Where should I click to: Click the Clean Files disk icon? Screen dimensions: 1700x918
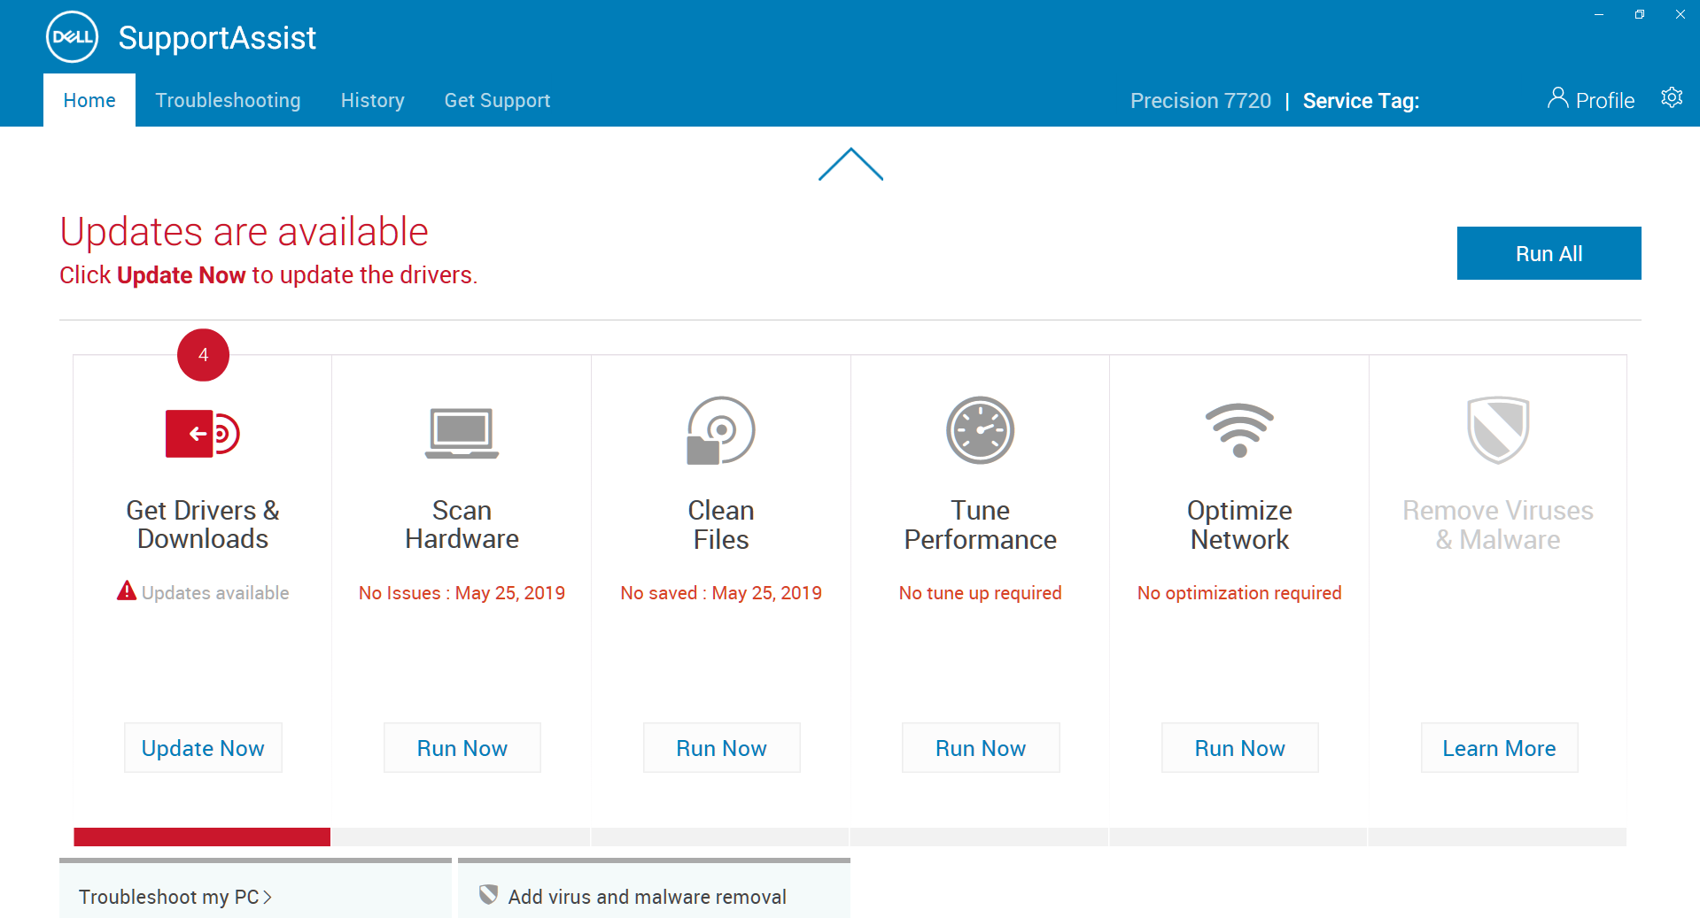pos(721,431)
